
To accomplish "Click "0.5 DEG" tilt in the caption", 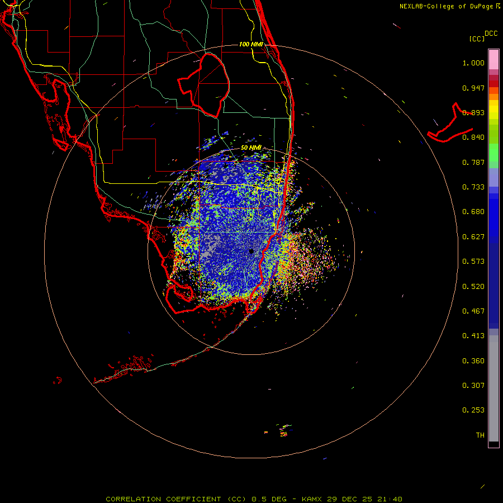I will [269, 499].
